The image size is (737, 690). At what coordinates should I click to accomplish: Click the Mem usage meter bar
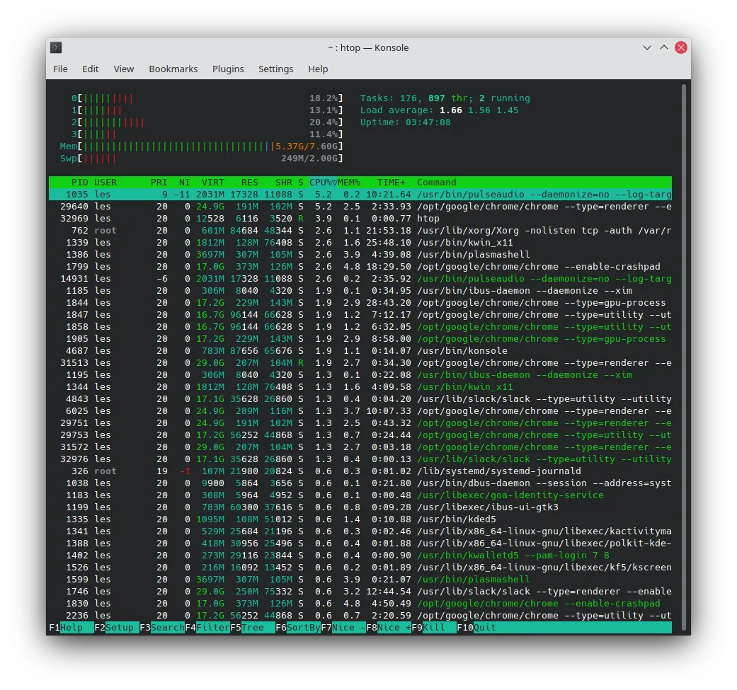coord(201,146)
